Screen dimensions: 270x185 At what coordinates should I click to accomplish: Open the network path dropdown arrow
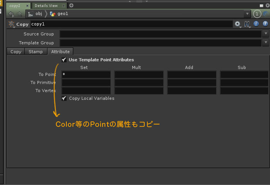(x=247, y=14)
